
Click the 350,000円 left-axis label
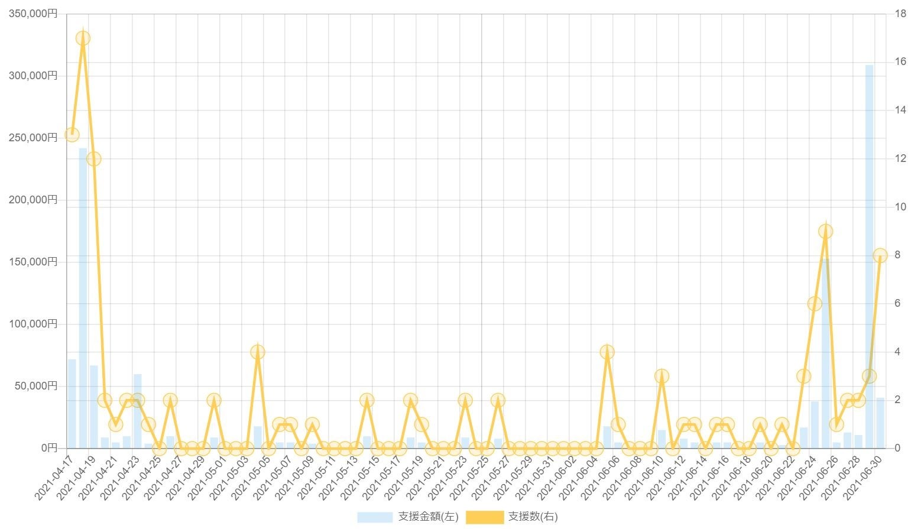33,14
